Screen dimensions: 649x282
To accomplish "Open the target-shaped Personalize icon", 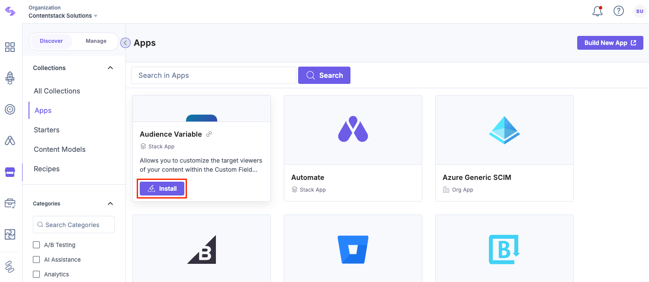I will click(10, 109).
